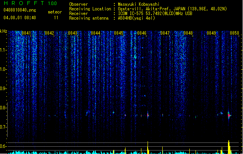The image size is (243, 154).
Task: Click the 0848 time marker
Action: point(188,33)
